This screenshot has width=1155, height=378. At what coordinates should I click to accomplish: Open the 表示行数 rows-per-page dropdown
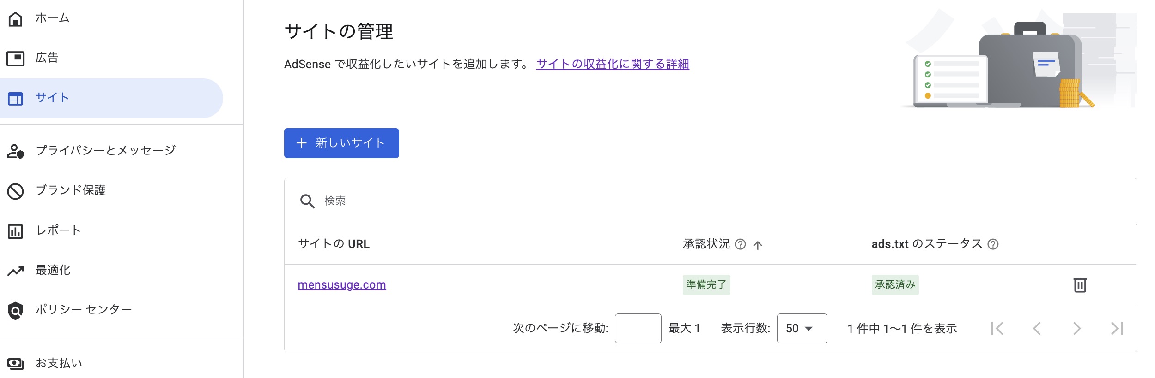point(801,328)
